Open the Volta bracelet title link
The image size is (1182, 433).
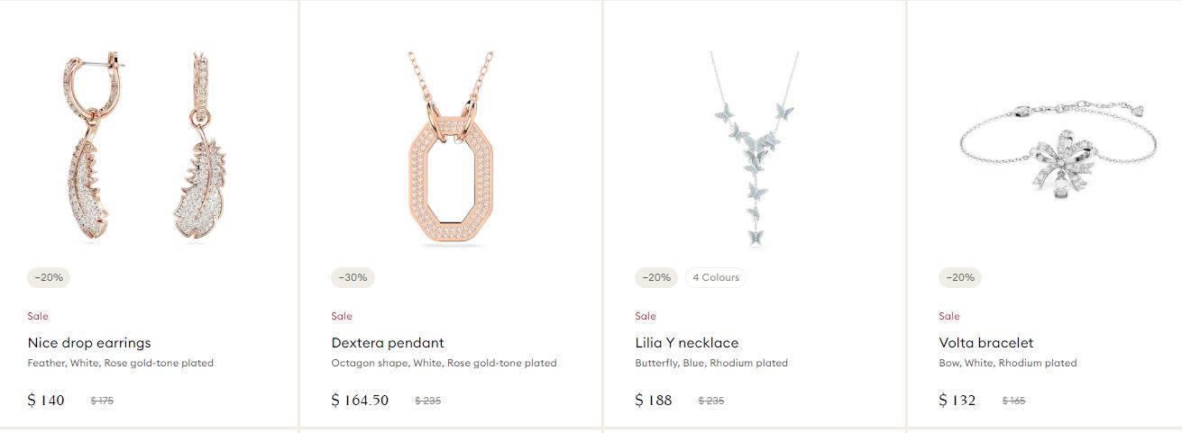click(986, 343)
